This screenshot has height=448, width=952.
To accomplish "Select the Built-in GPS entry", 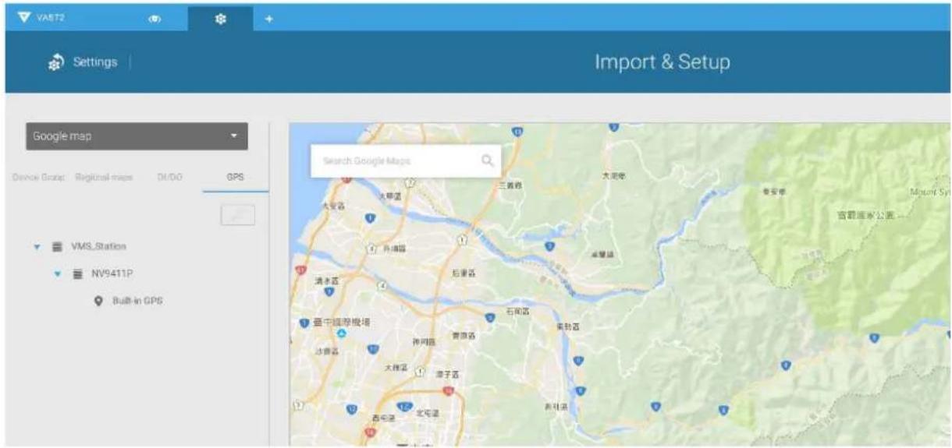I will 137,301.
